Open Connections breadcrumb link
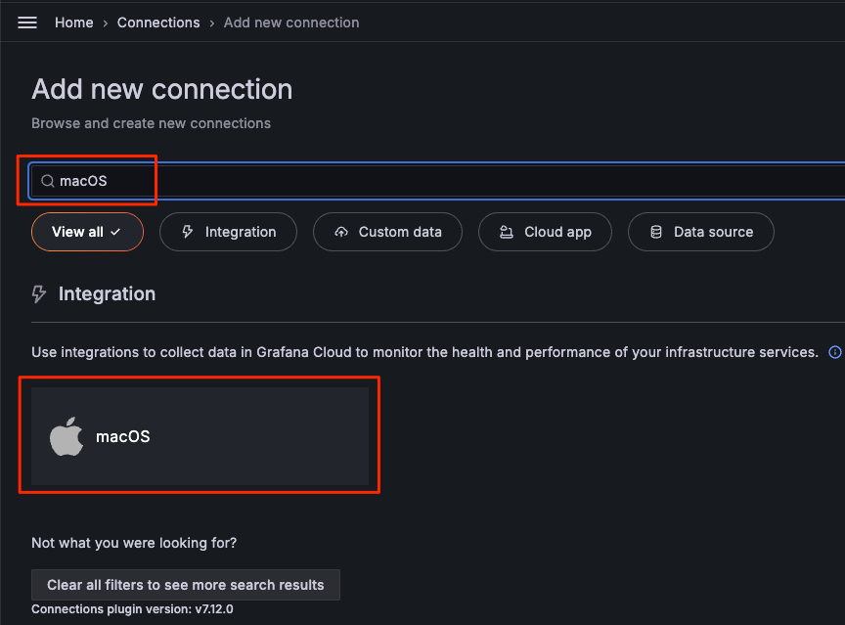Viewport: 845px width, 625px height. [x=158, y=22]
